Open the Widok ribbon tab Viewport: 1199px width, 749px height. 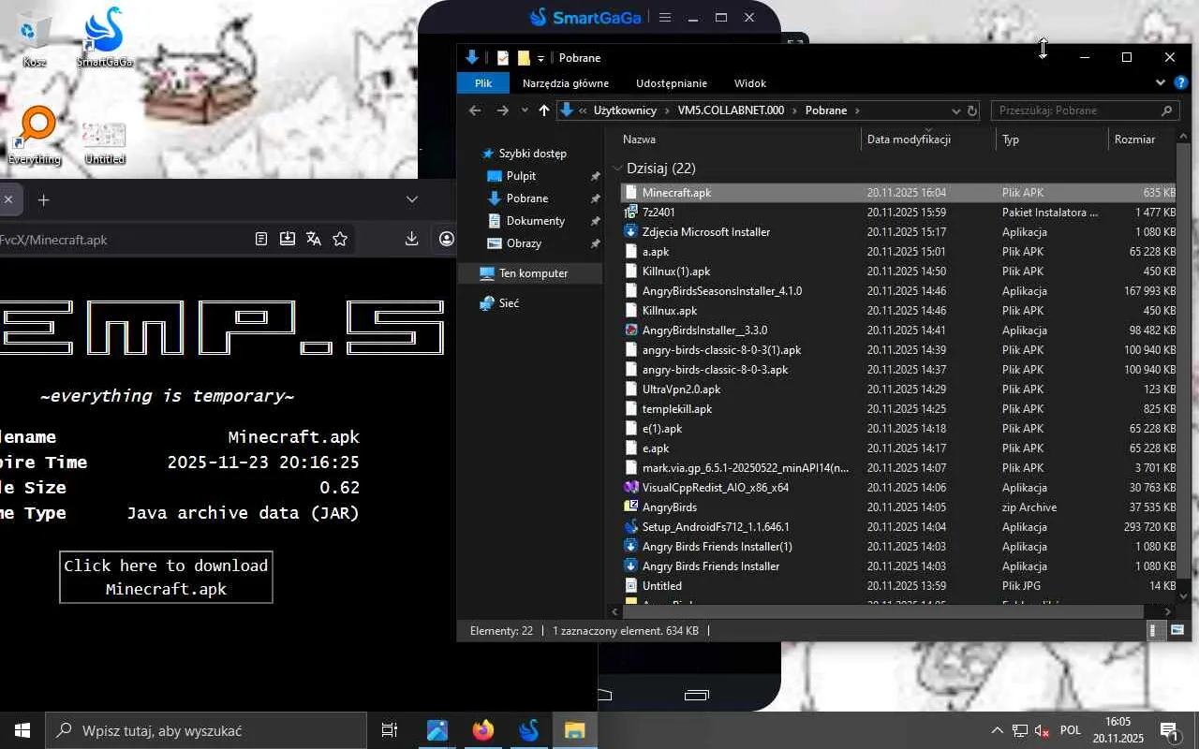[750, 83]
